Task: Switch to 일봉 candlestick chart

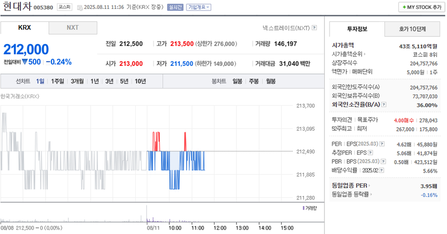Action: tap(237, 81)
